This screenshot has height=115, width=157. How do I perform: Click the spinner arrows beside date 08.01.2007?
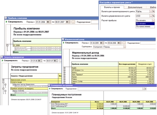point(69,22)
